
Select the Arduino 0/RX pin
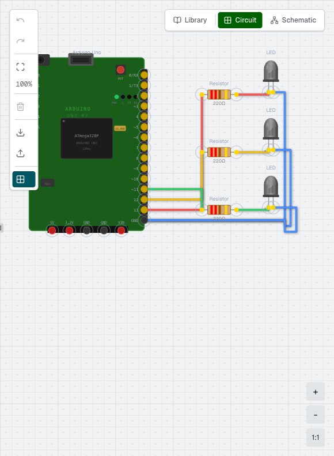click(144, 75)
